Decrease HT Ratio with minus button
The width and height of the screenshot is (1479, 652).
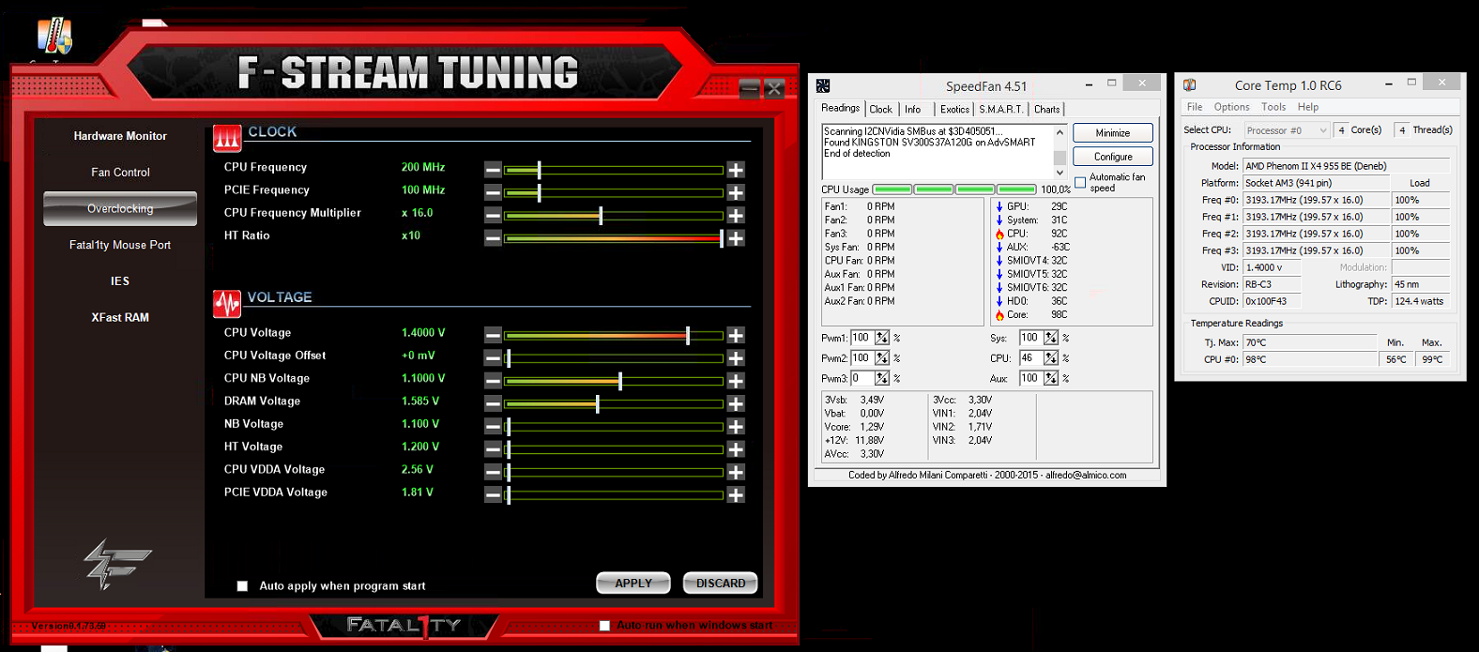pos(493,238)
